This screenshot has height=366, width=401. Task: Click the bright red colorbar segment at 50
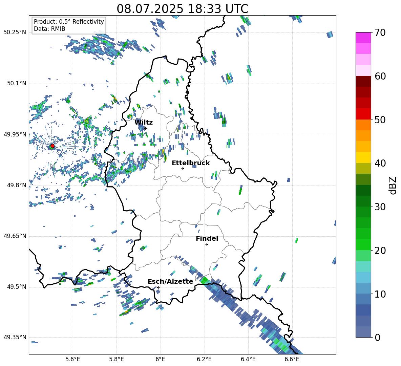(x=363, y=114)
